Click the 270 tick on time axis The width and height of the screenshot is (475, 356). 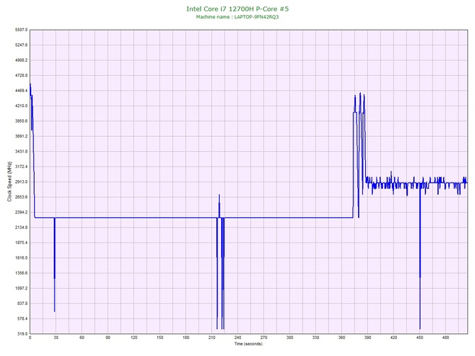[264, 338]
